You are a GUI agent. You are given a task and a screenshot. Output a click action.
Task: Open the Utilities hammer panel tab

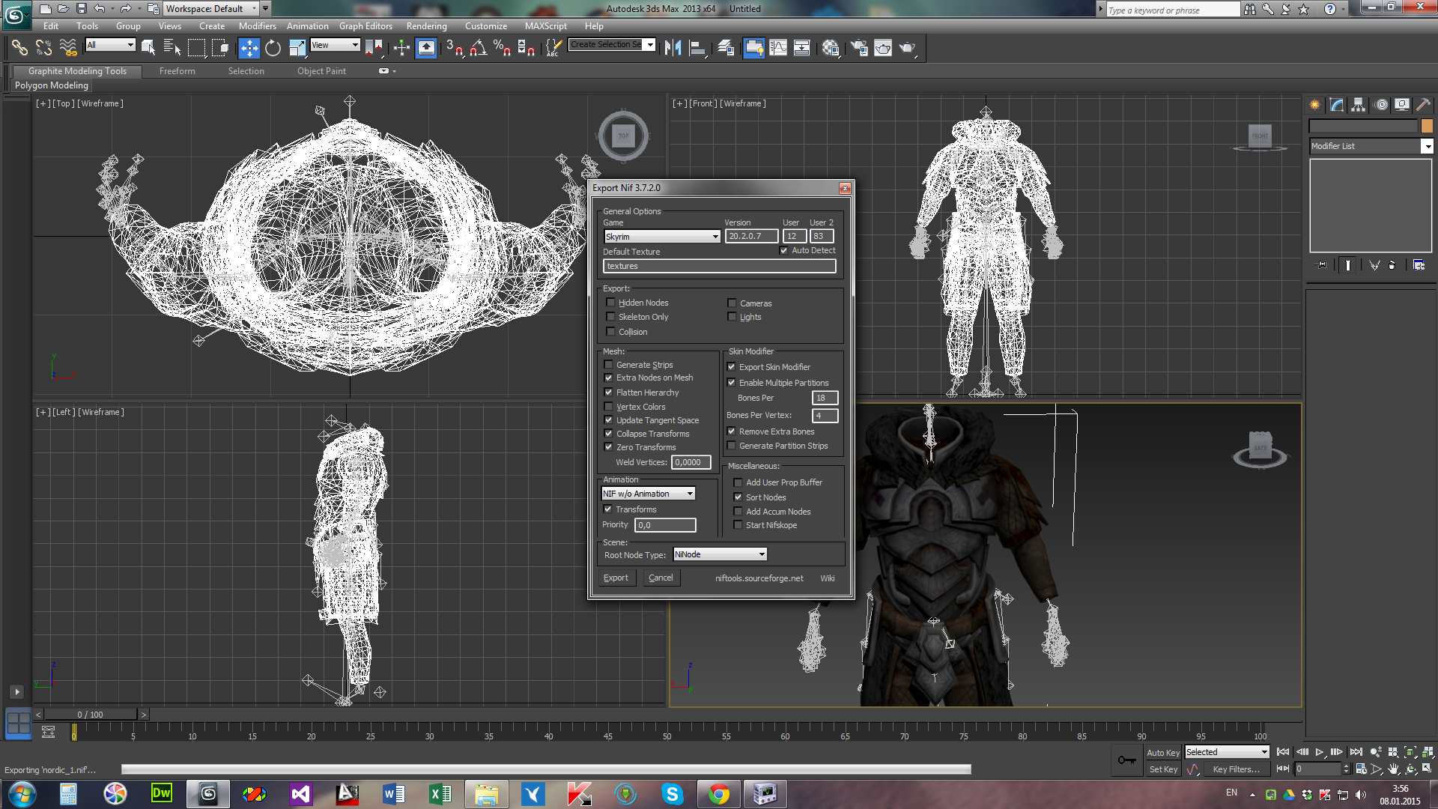(1423, 105)
